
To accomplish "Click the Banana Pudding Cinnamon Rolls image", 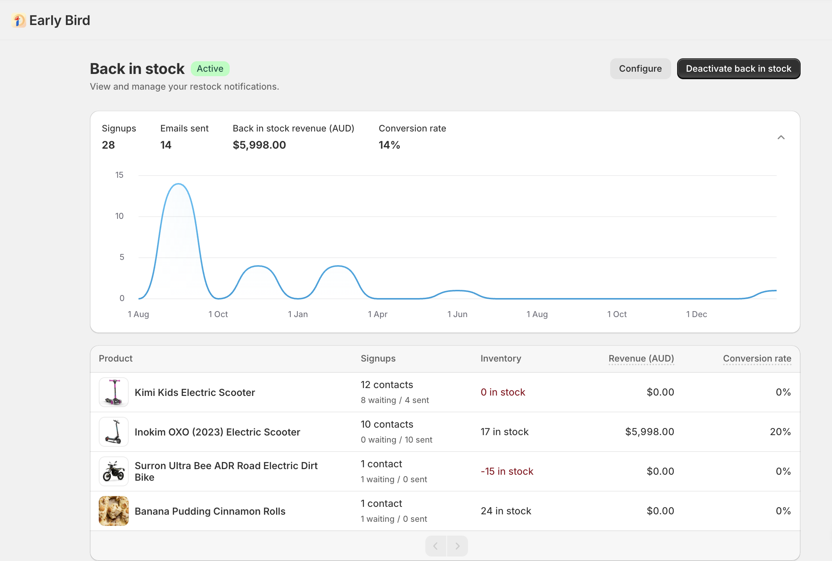I will (113, 511).
